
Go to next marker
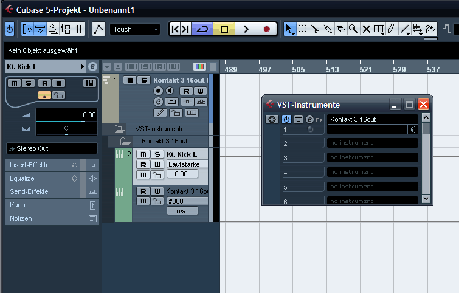pyautogui.click(x=185, y=29)
